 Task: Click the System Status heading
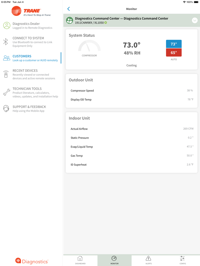click(x=82, y=35)
